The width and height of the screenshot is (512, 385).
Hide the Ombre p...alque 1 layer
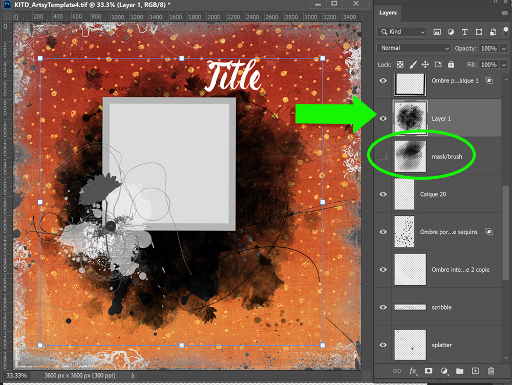click(383, 80)
